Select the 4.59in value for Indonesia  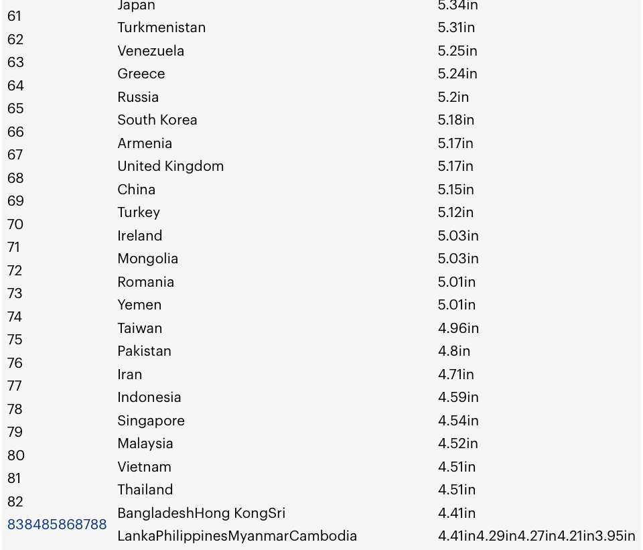[x=458, y=397]
